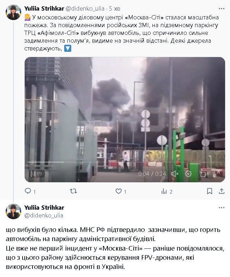Bookmark this tweet
Viewport: 230px width, 277px height.
point(210,191)
